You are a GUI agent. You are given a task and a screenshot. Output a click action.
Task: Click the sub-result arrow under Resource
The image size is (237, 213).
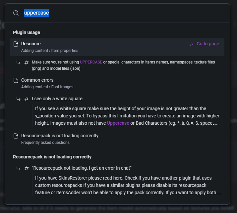coord(19,62)
